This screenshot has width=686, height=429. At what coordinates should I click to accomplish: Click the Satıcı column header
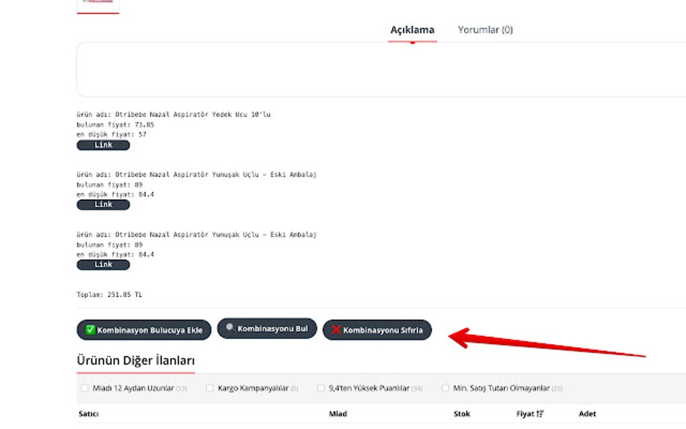coord(88,414)
